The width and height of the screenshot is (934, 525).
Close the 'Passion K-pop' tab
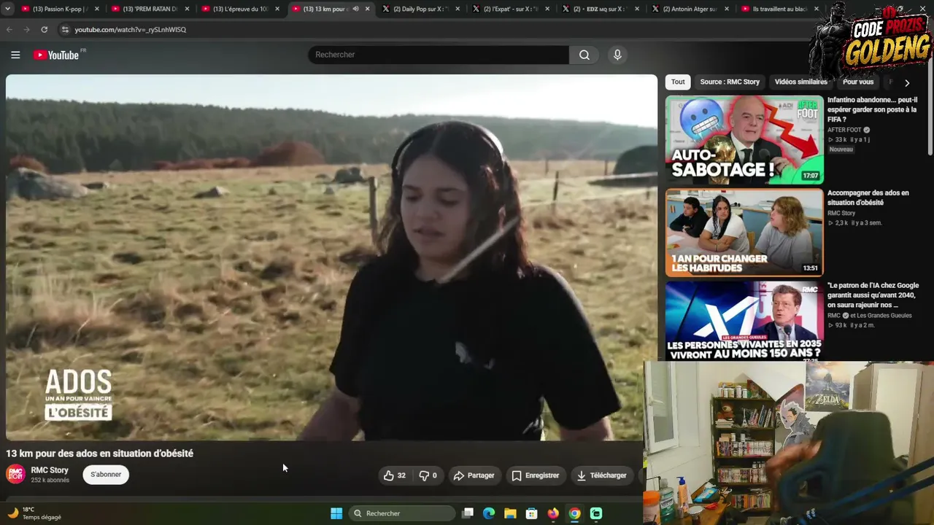point(96,9)
